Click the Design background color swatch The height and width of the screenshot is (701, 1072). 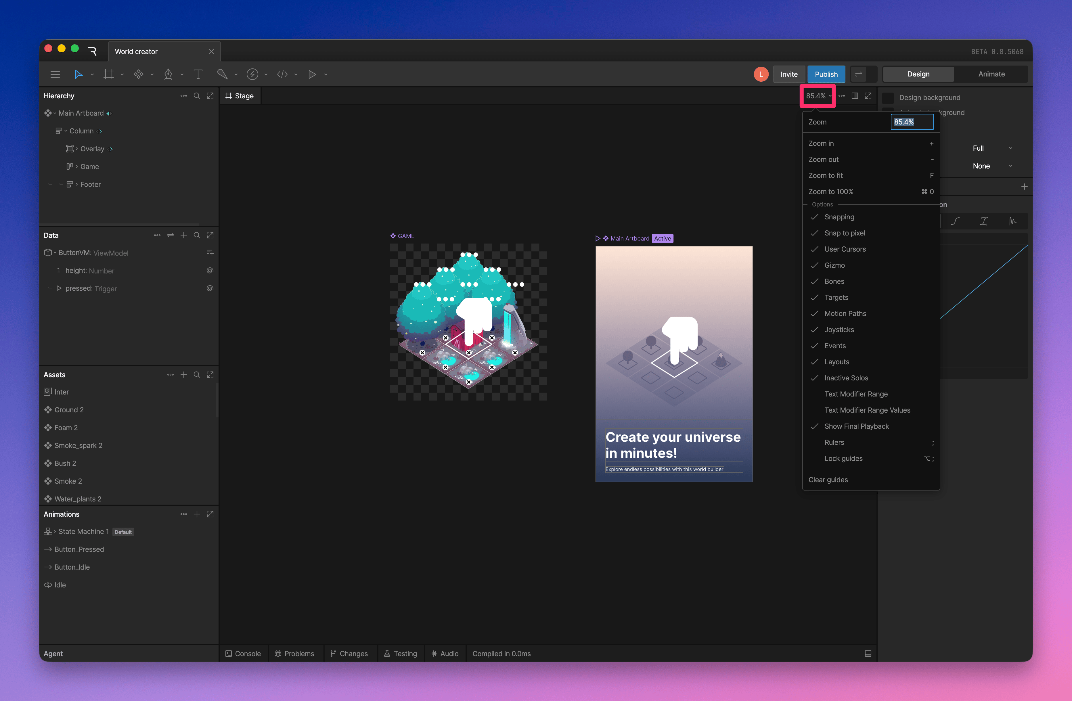[888, 98]
